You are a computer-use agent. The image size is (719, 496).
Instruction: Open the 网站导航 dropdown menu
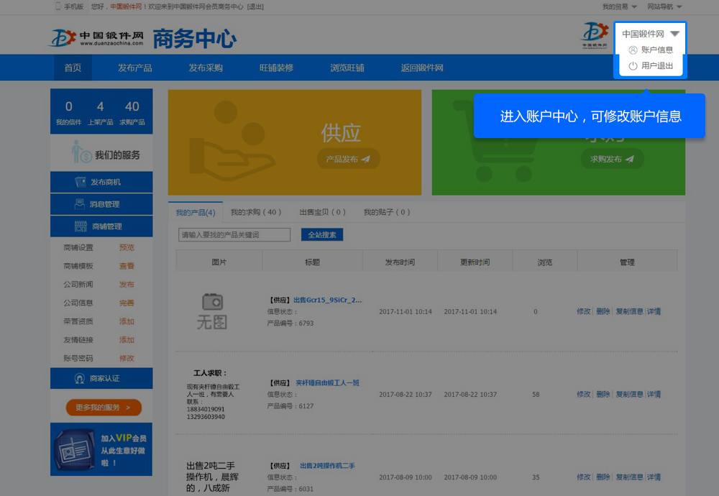[664, 6]
